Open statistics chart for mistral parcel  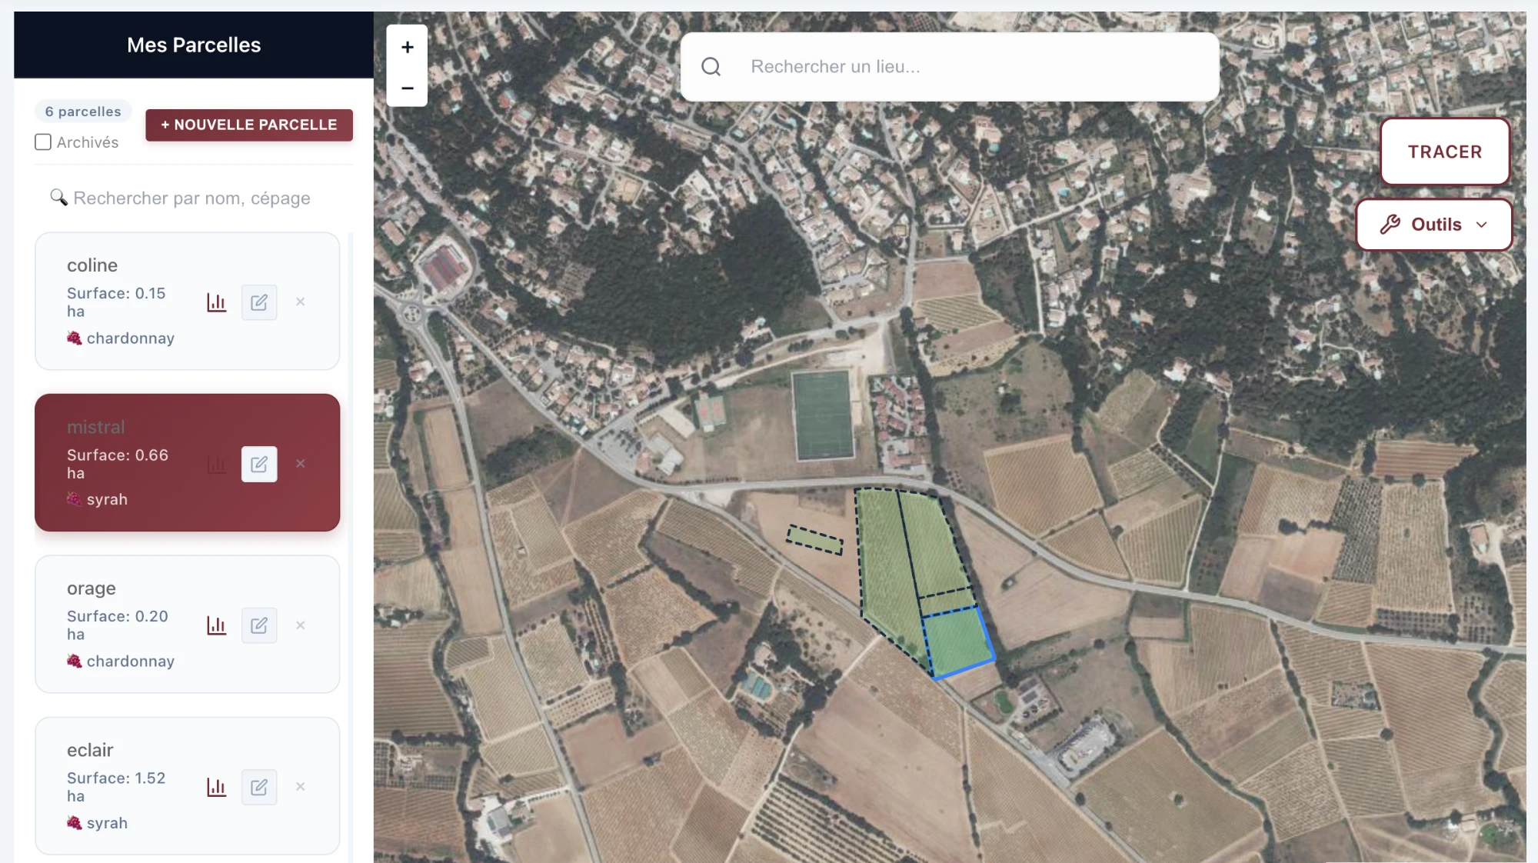tap(217, 464)
